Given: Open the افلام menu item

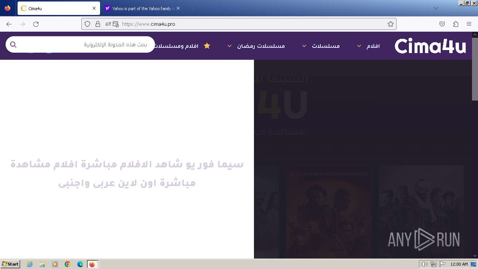Looking at the screenshot, I should [373, 46].
